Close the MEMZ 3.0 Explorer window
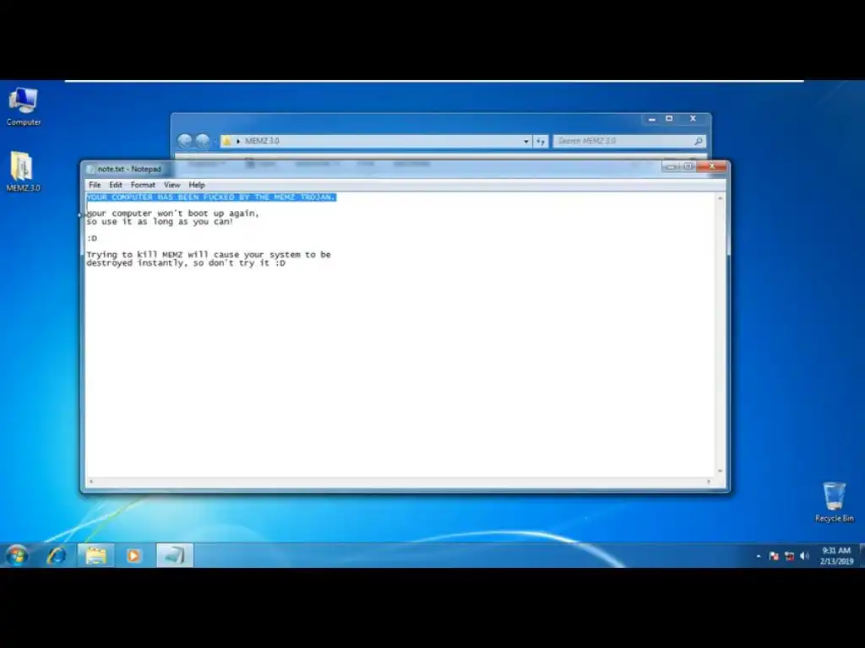This screenshot has width=865, height=648. (x=693, y=118)
